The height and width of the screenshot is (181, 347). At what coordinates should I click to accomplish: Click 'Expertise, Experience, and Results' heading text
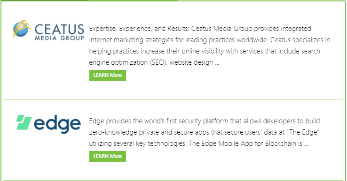click(139, 29)
